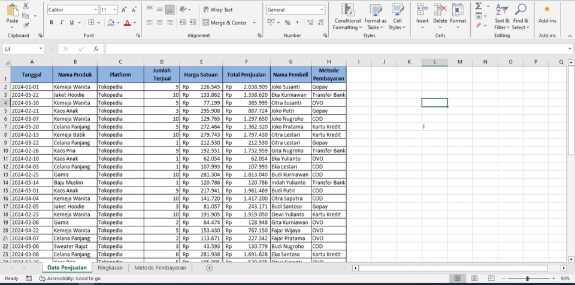Screen dimensions: 575x285
Task: Apply cell Borders icon
Action: [91, 23]
